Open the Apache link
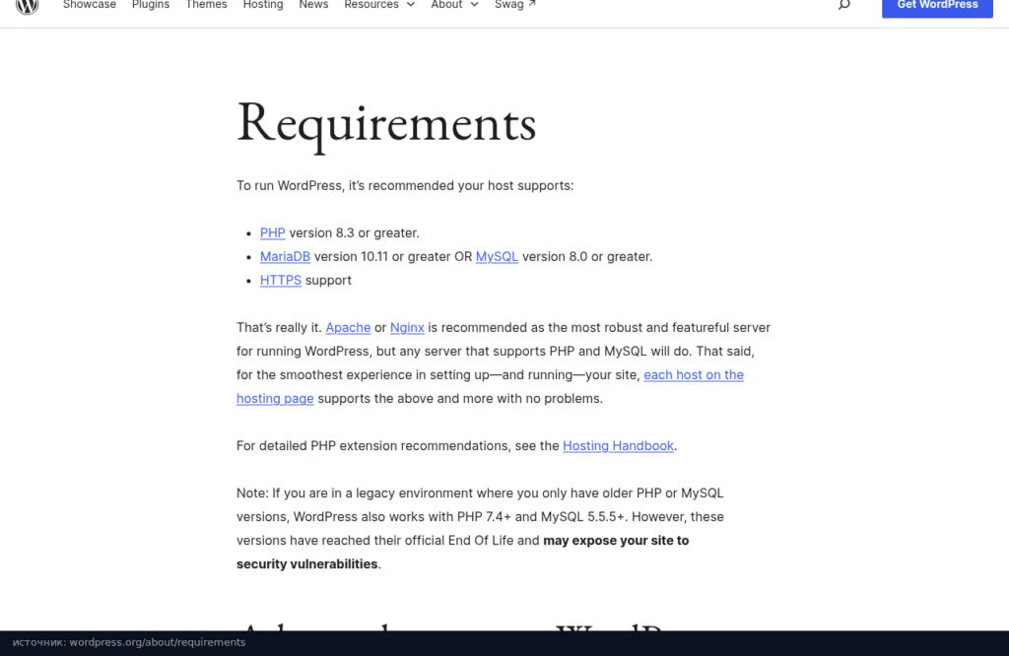This screenshot has width=1009, height=656. pyautogui.click(x=348, y=328)
